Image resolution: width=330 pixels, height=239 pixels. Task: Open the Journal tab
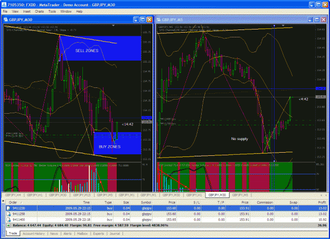pos(115,234)
